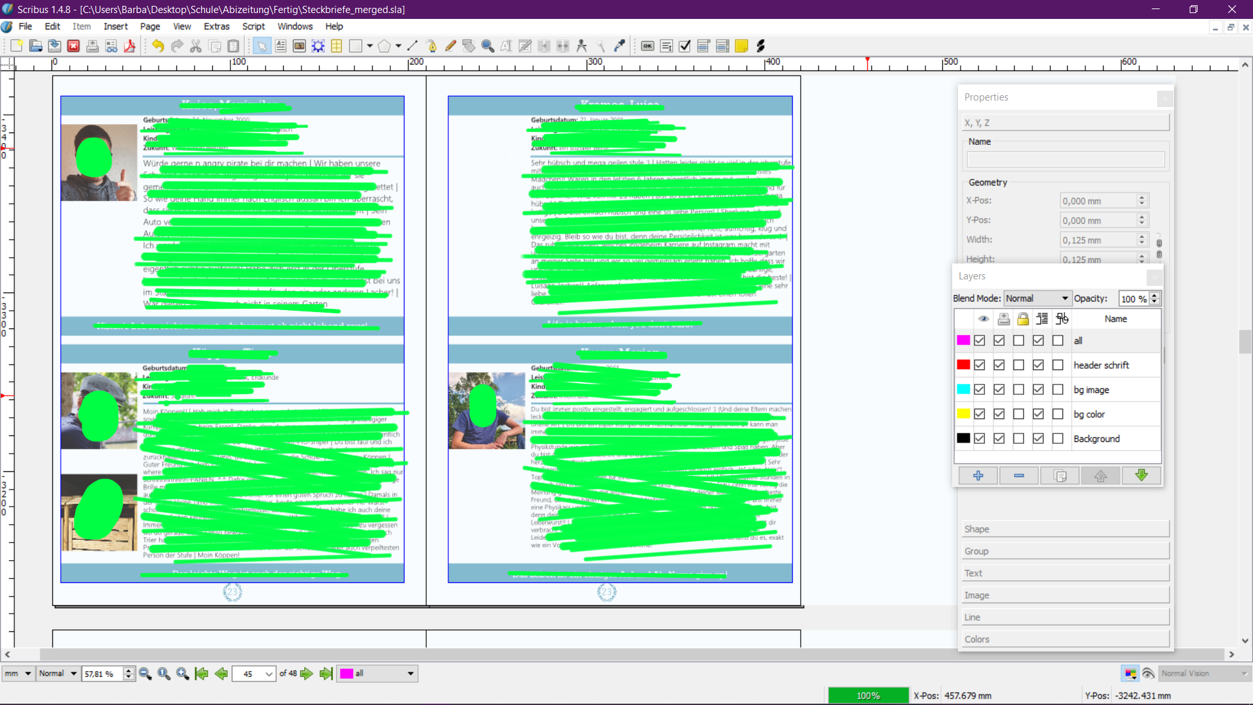Click the Undo arrow icon

pyautogui.click(x=158, y=46)
